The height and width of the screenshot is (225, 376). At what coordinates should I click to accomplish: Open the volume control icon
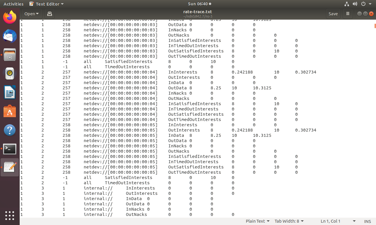click(355, 4)
